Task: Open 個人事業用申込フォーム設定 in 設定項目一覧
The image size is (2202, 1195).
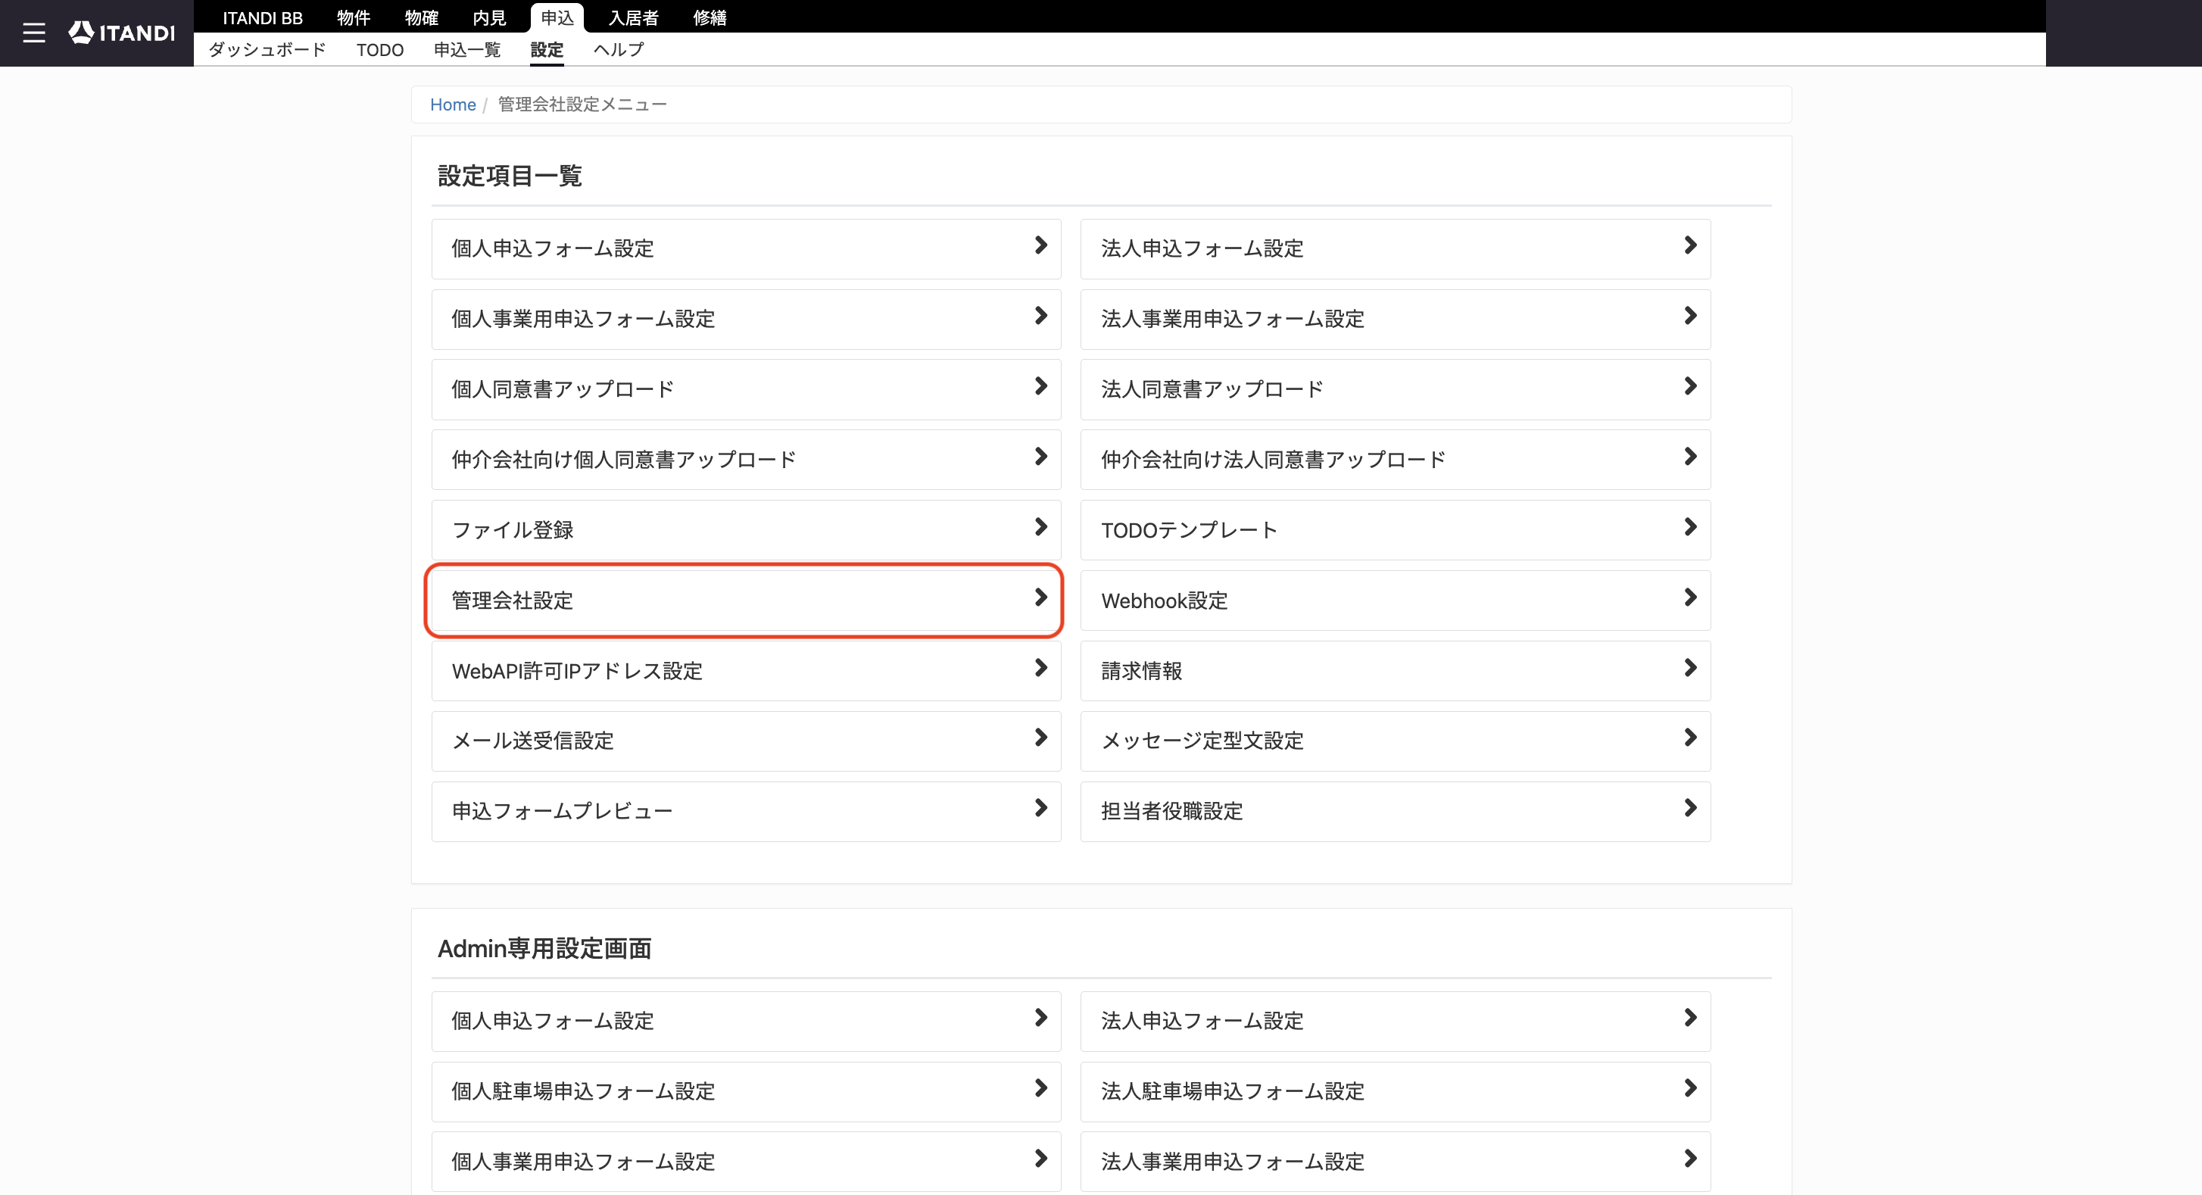Action: (745, 319)
